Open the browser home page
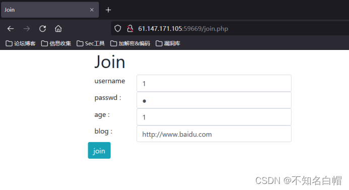Viewport: 349px width, 190px height. pos(59,29)
